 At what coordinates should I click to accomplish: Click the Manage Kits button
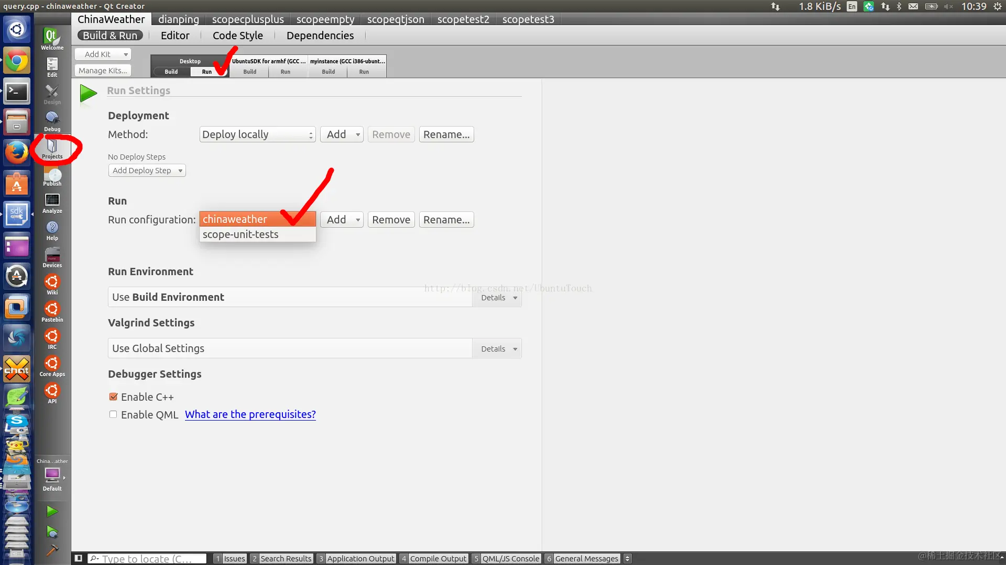tap(103, 71)
